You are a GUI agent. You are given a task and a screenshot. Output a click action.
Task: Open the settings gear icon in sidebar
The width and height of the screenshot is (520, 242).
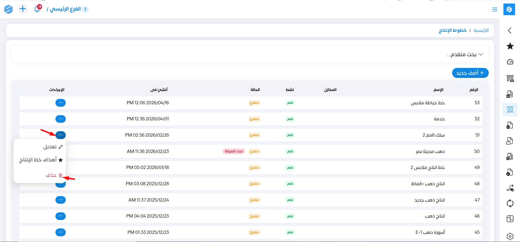tap(510, 236)
